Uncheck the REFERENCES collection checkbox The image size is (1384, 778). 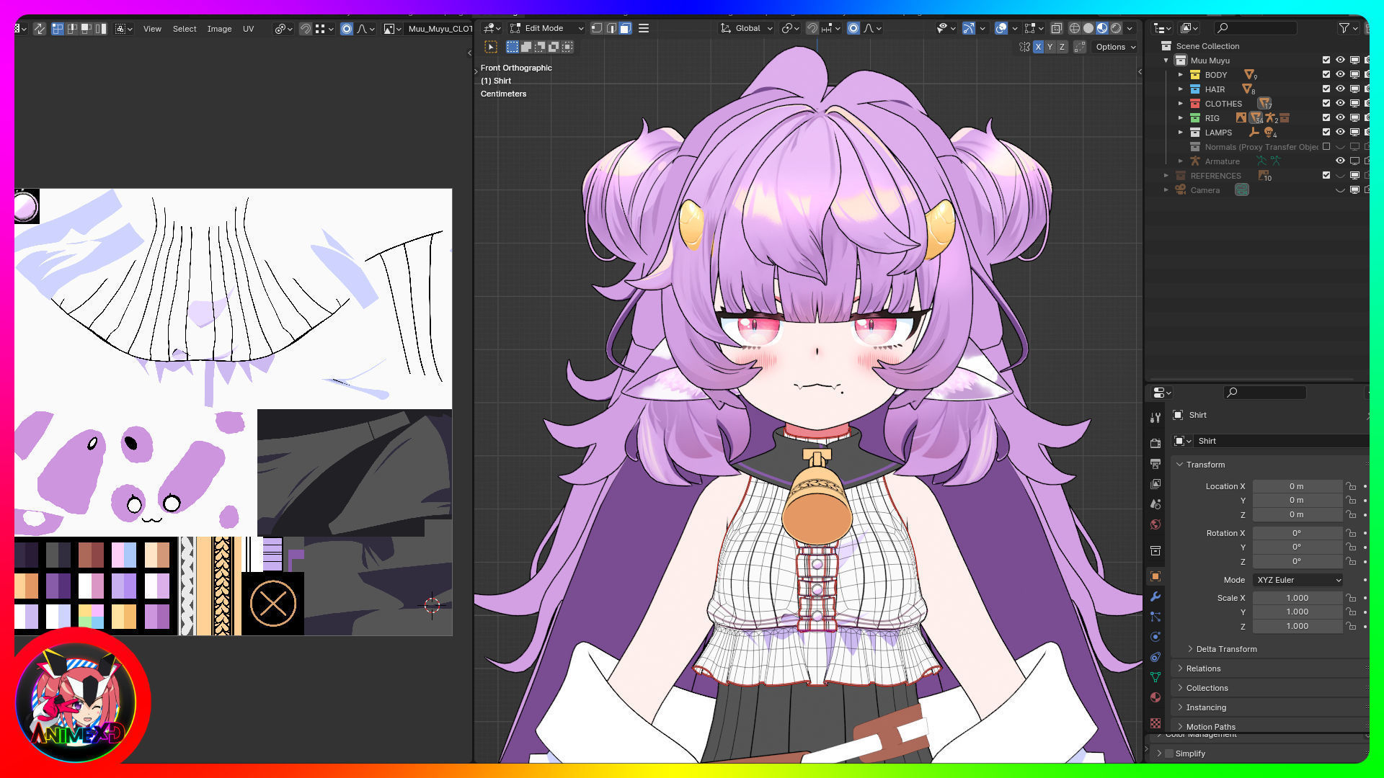click(1326, 176)
